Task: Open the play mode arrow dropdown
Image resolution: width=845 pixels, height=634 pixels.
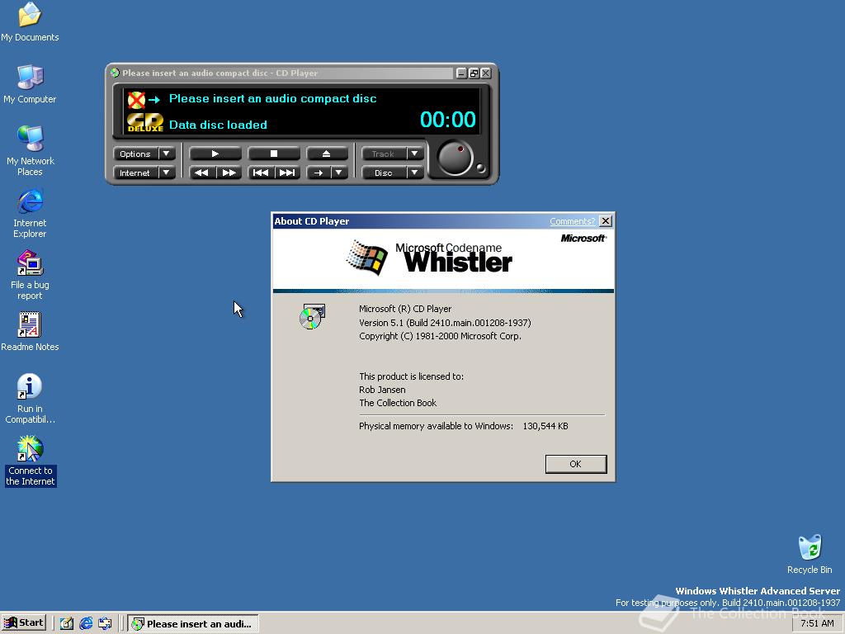Action: coord(339,173)
